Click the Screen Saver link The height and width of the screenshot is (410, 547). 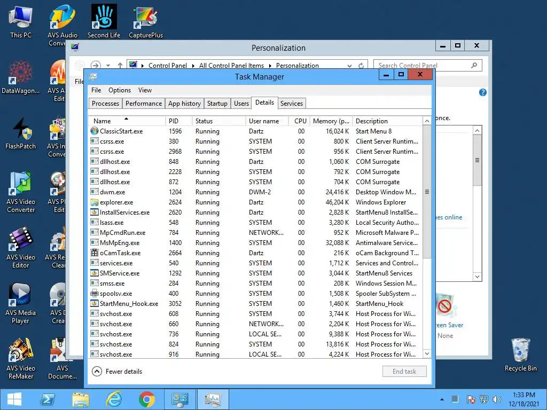pyautogui.click(x=450, y=325)
